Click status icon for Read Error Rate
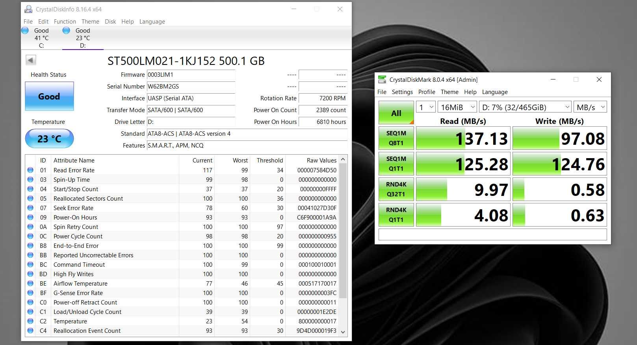Viewport: 637px width, 345px height. click(30, 170)
